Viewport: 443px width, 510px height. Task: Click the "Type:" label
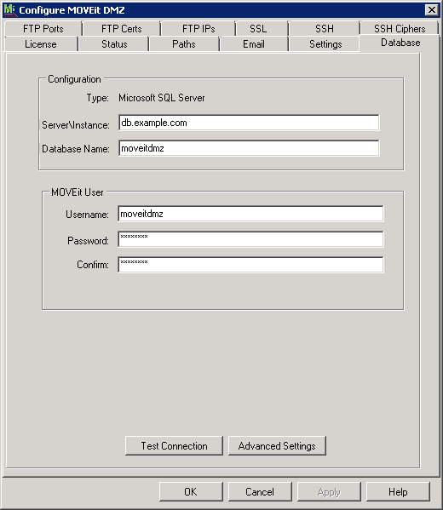[98, 98]
